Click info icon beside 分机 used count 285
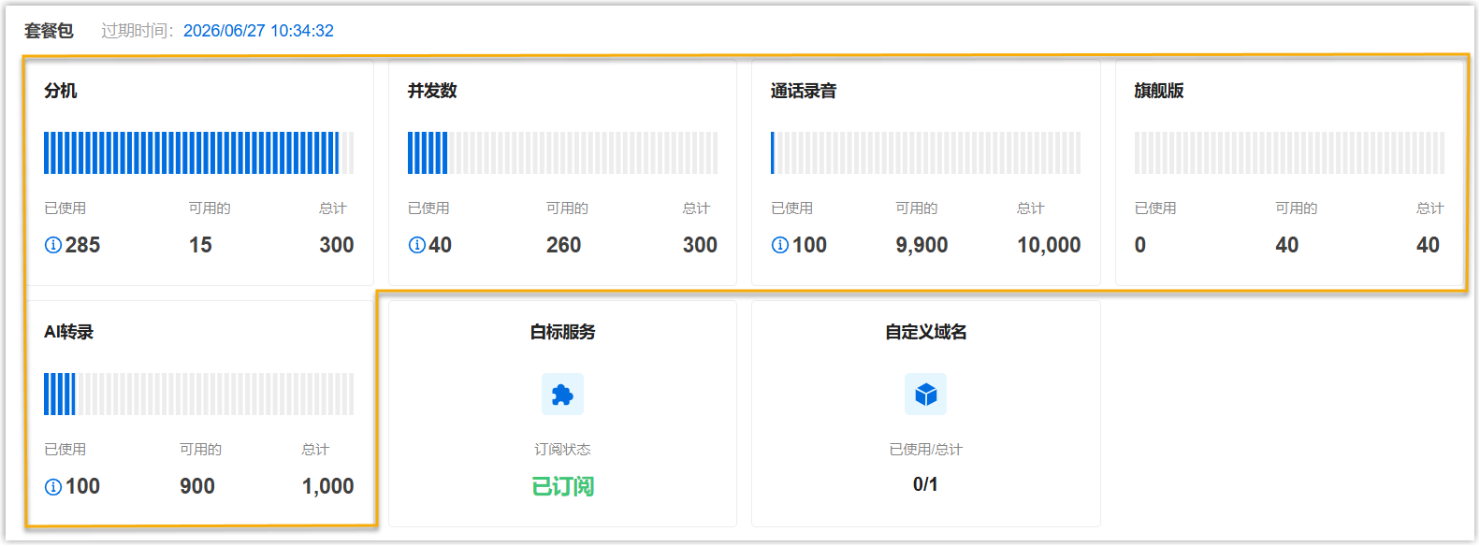1480x546 pixels. pos(53,245)
